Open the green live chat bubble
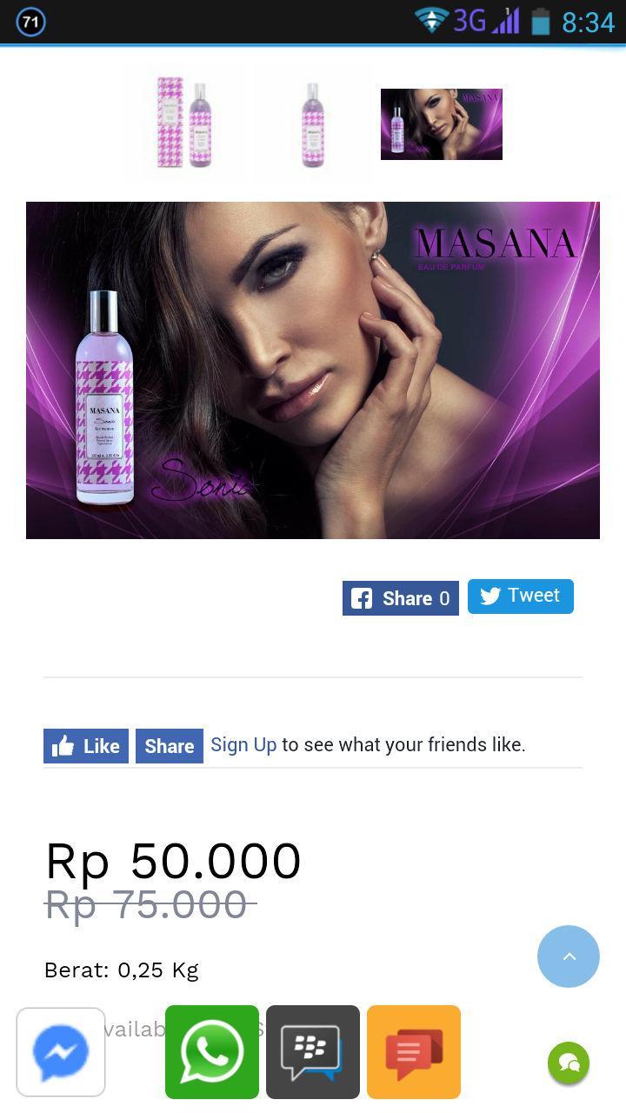 pos(569,1063)
